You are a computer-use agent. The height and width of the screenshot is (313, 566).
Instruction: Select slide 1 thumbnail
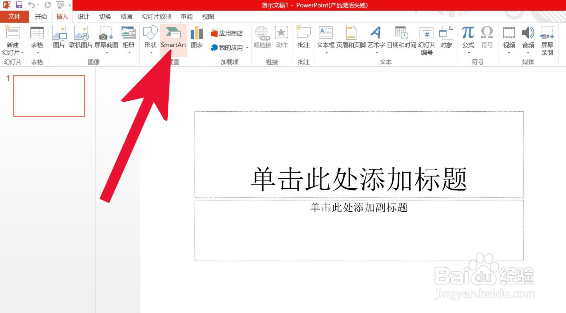(x=49, y=96)
